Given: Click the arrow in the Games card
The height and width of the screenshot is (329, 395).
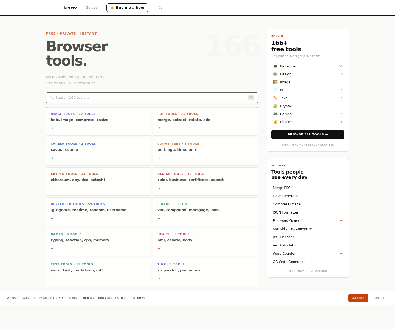Looking at the screenshot, I should click(52, 249).
